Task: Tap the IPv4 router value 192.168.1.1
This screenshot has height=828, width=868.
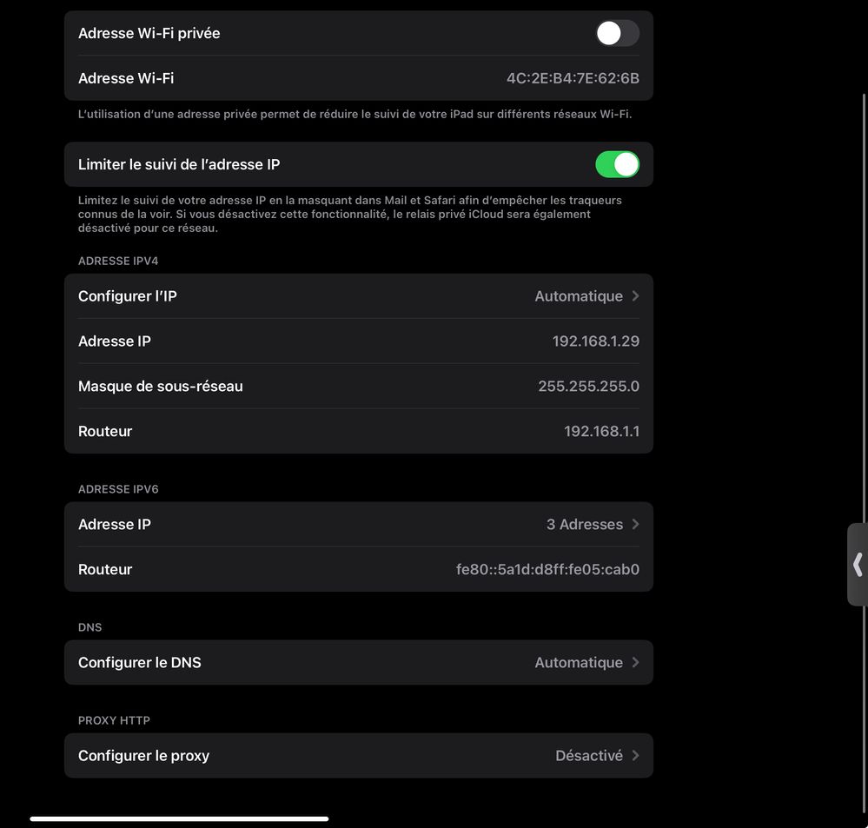Action: (x=601, y=432)
